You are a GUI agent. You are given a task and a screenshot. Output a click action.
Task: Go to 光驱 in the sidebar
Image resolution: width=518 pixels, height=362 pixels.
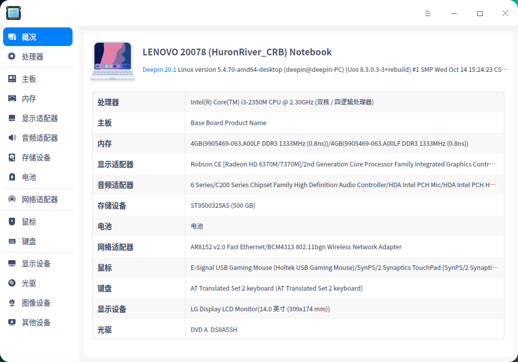coord(38,283)
